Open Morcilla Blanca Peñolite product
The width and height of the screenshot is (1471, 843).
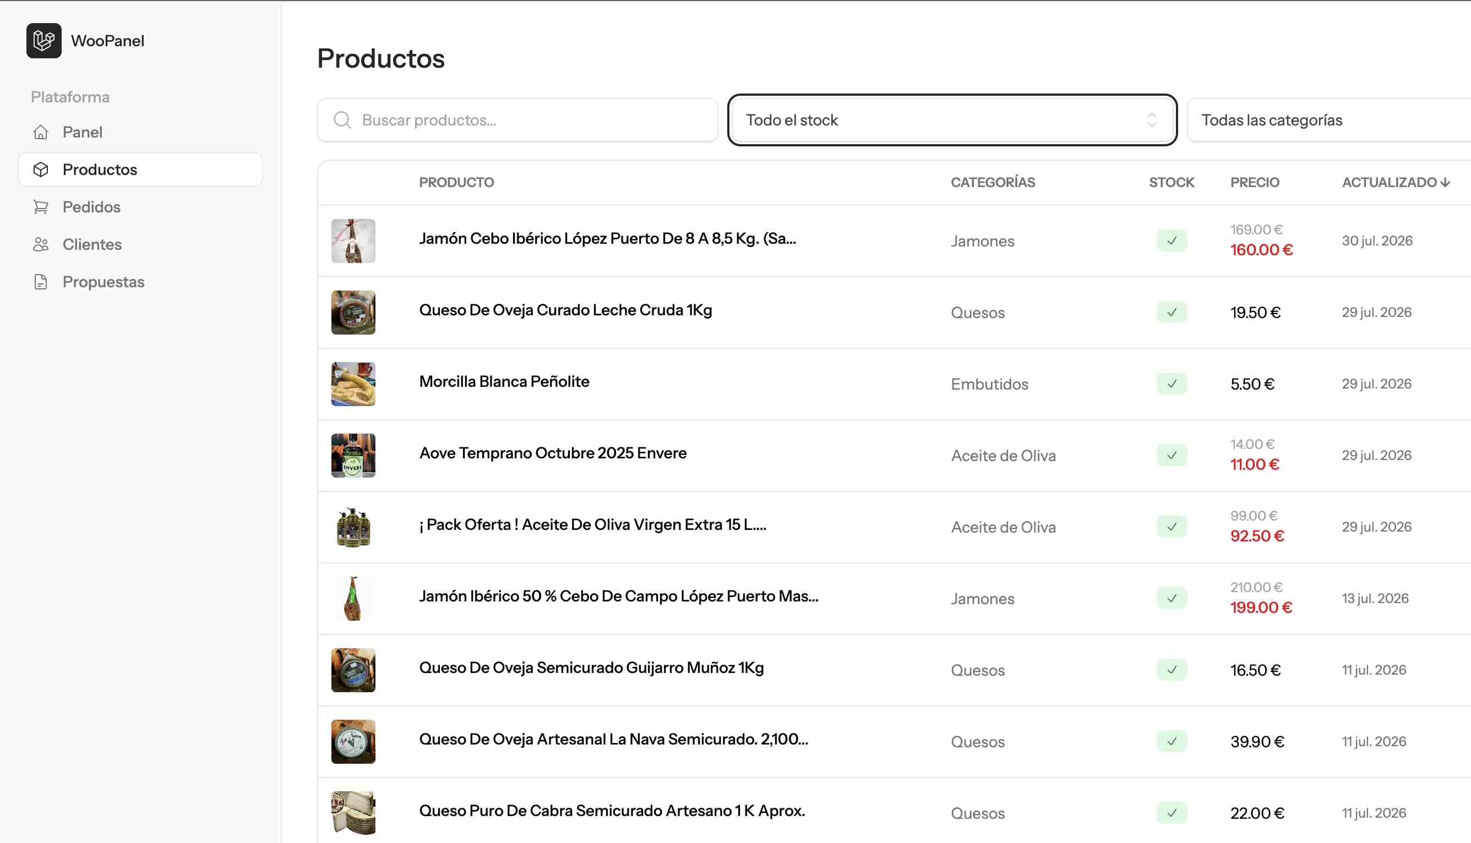(504, 381)
